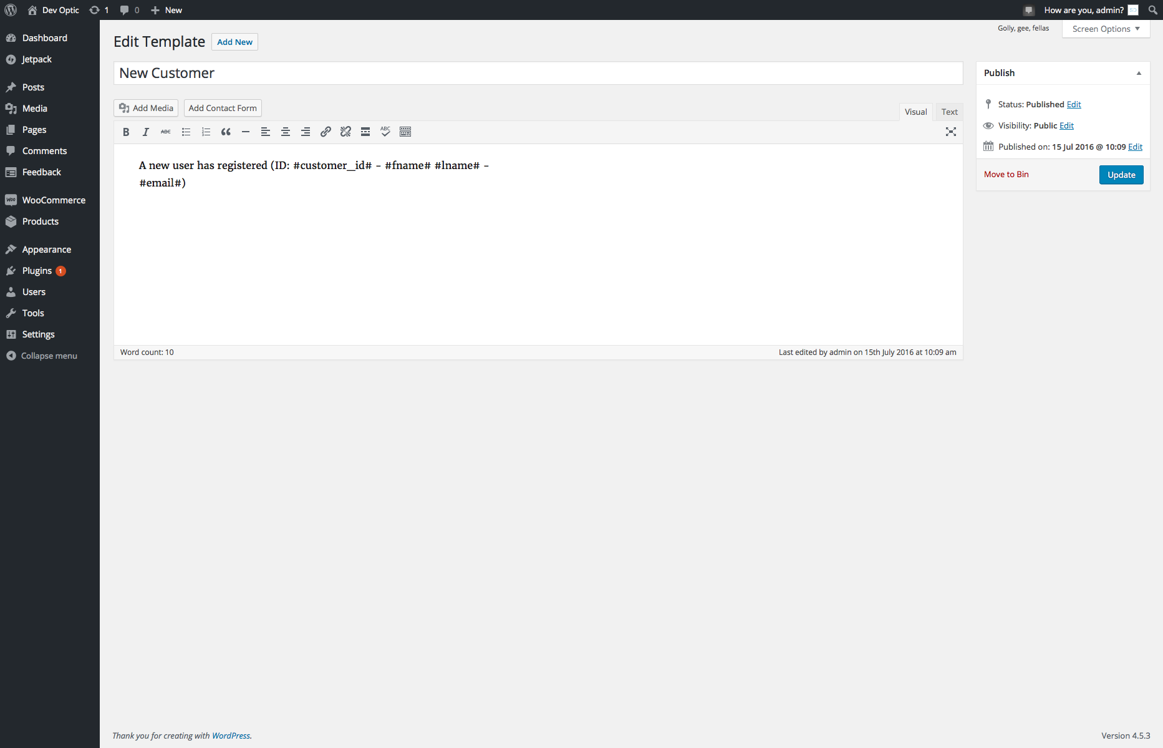Move the template to Bin
The image size is (1163, 748).
(x=1006, y=174)
